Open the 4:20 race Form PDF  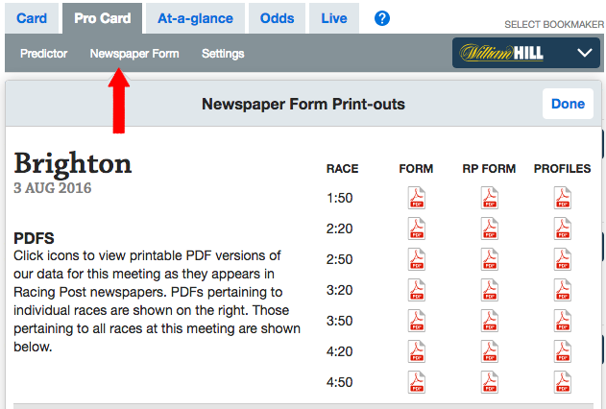pyautogui.click(x=417, y=351)
